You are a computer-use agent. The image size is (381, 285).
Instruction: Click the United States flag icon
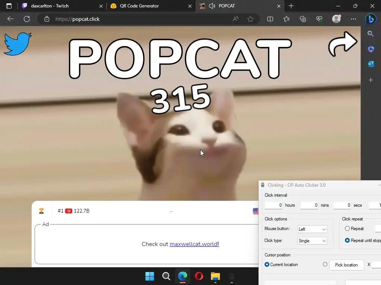256,211
